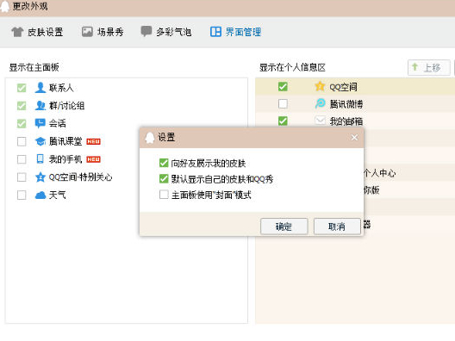Open the 皮肤设置 skin settings tab
The height and width of the screenshot is (341, 455).
click(x=37, y=32)
